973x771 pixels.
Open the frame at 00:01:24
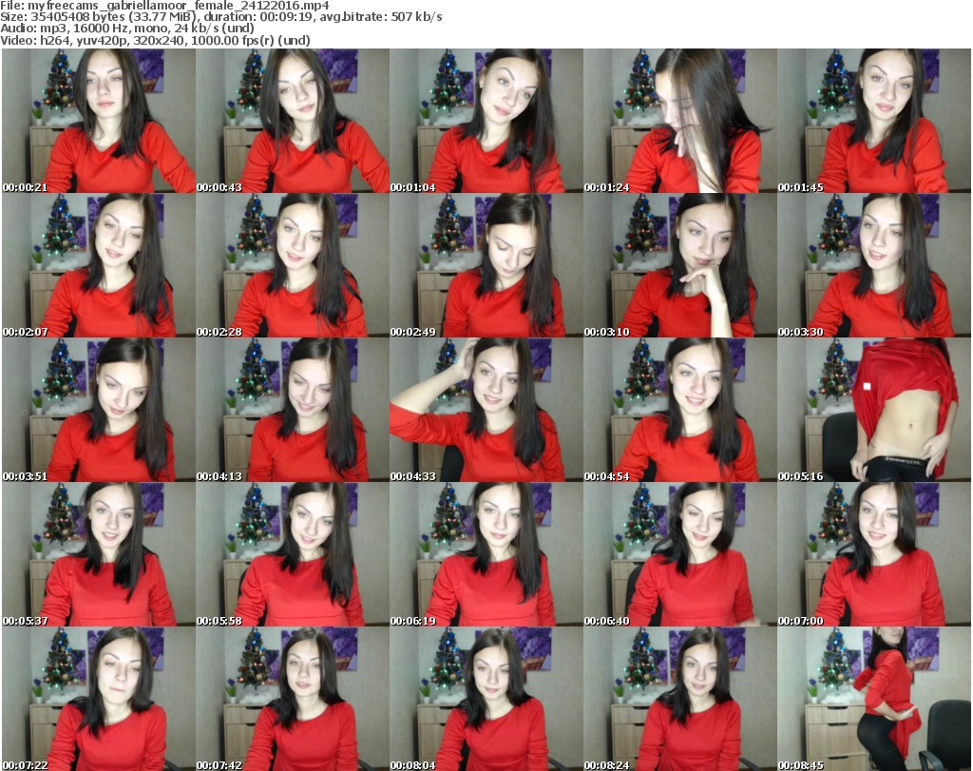click(x=680, y=121)
